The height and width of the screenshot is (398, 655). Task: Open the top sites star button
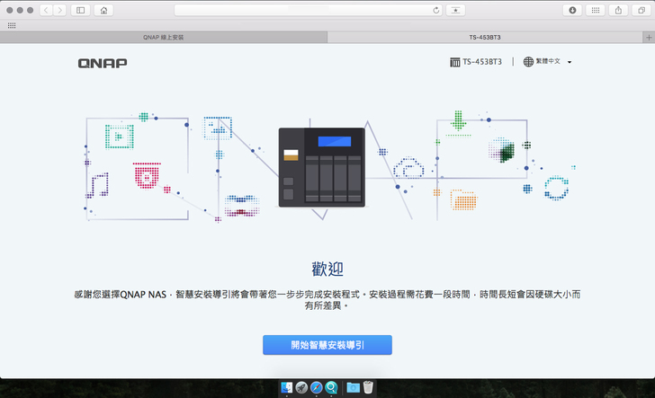point(456,10)
